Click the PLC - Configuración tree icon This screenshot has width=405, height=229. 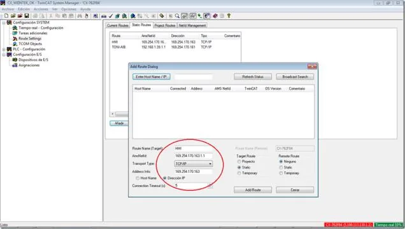tap(10, 49)
